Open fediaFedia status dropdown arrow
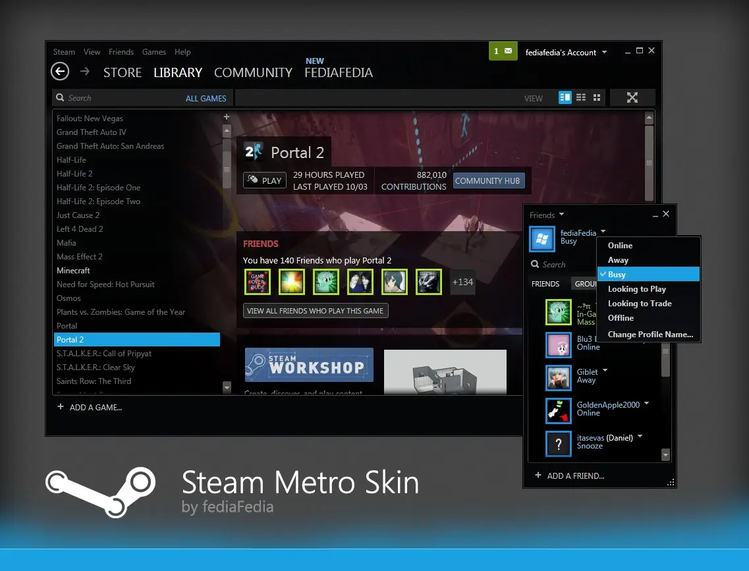This screenshot has width=749, height=571. [x=603, y=231]
